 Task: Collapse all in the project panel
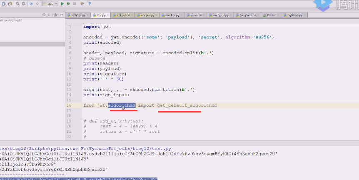click(x=49, y=15)
